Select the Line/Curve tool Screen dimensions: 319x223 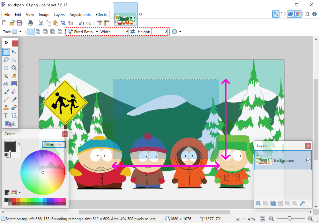(14, 116)
